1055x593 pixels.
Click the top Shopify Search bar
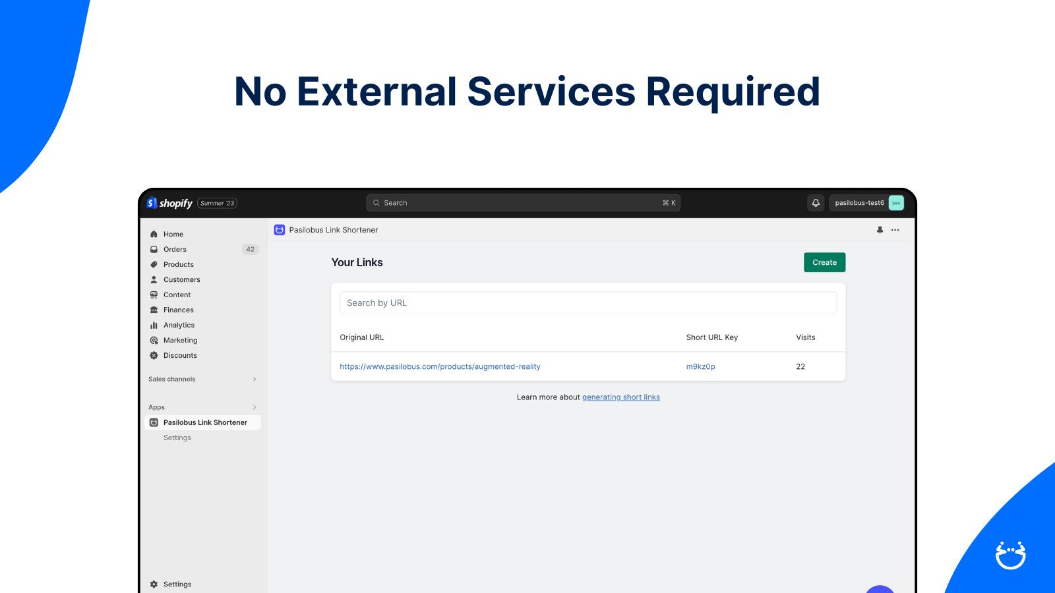tap(524, 203)
